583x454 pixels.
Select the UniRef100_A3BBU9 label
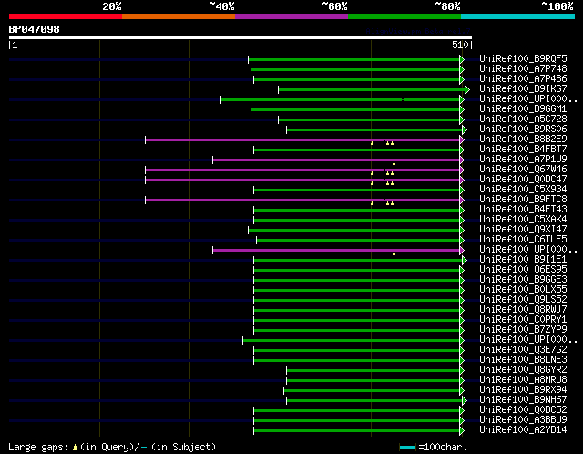tap(523, 420)
